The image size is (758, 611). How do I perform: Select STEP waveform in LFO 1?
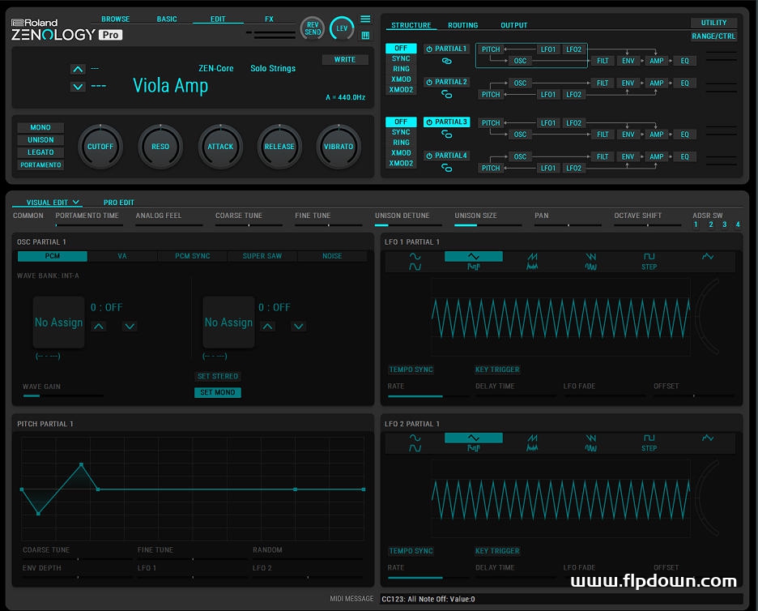point(649,267)
